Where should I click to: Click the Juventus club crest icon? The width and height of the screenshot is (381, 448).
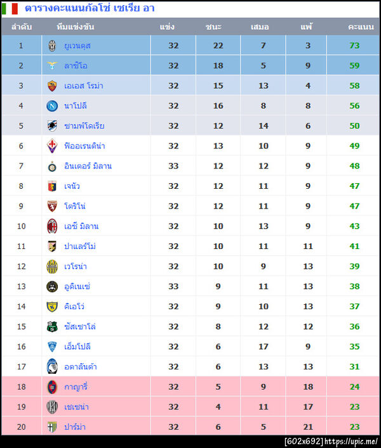coord(52,46)
